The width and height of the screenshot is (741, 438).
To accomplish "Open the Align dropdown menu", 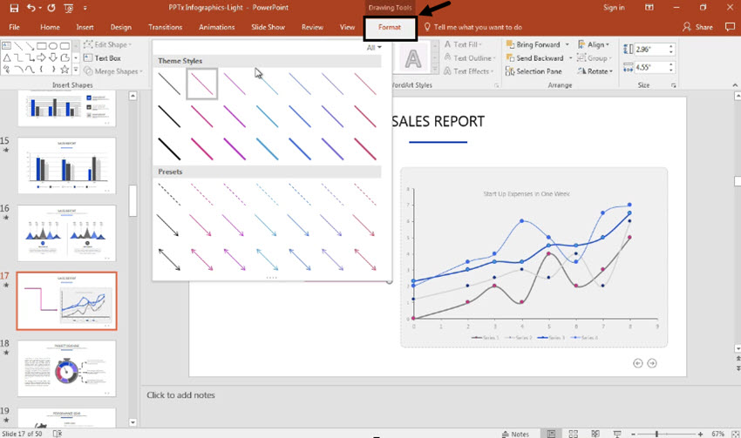I will (x=608, y=44).
